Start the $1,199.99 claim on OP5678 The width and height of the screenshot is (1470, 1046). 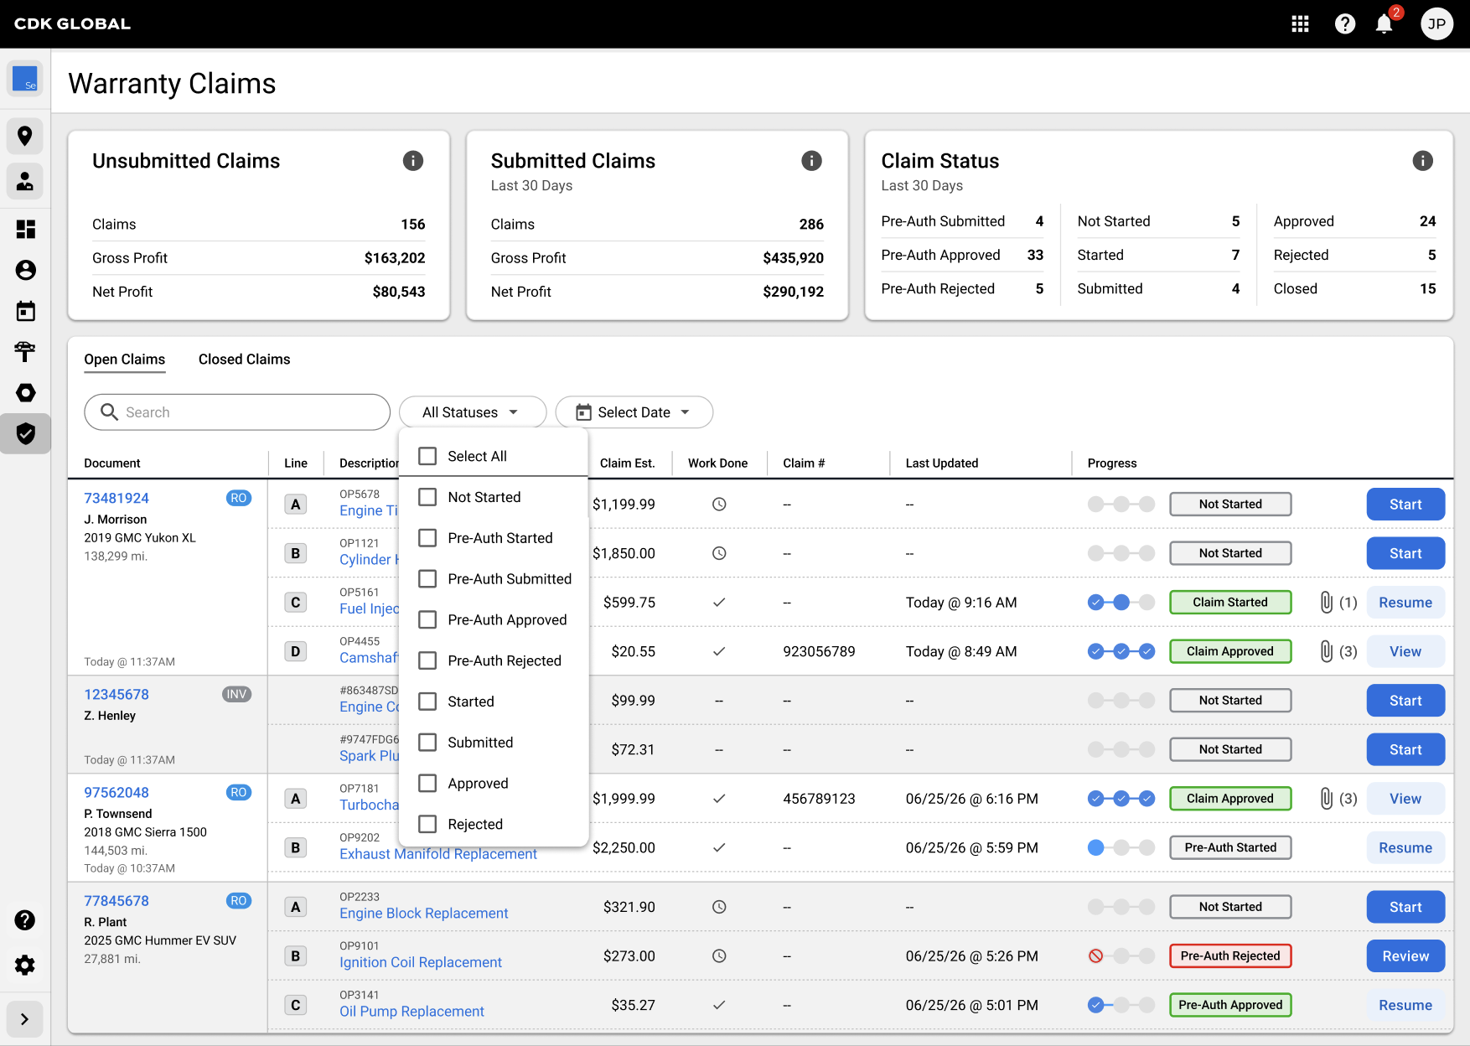[x=1405, y=505]
